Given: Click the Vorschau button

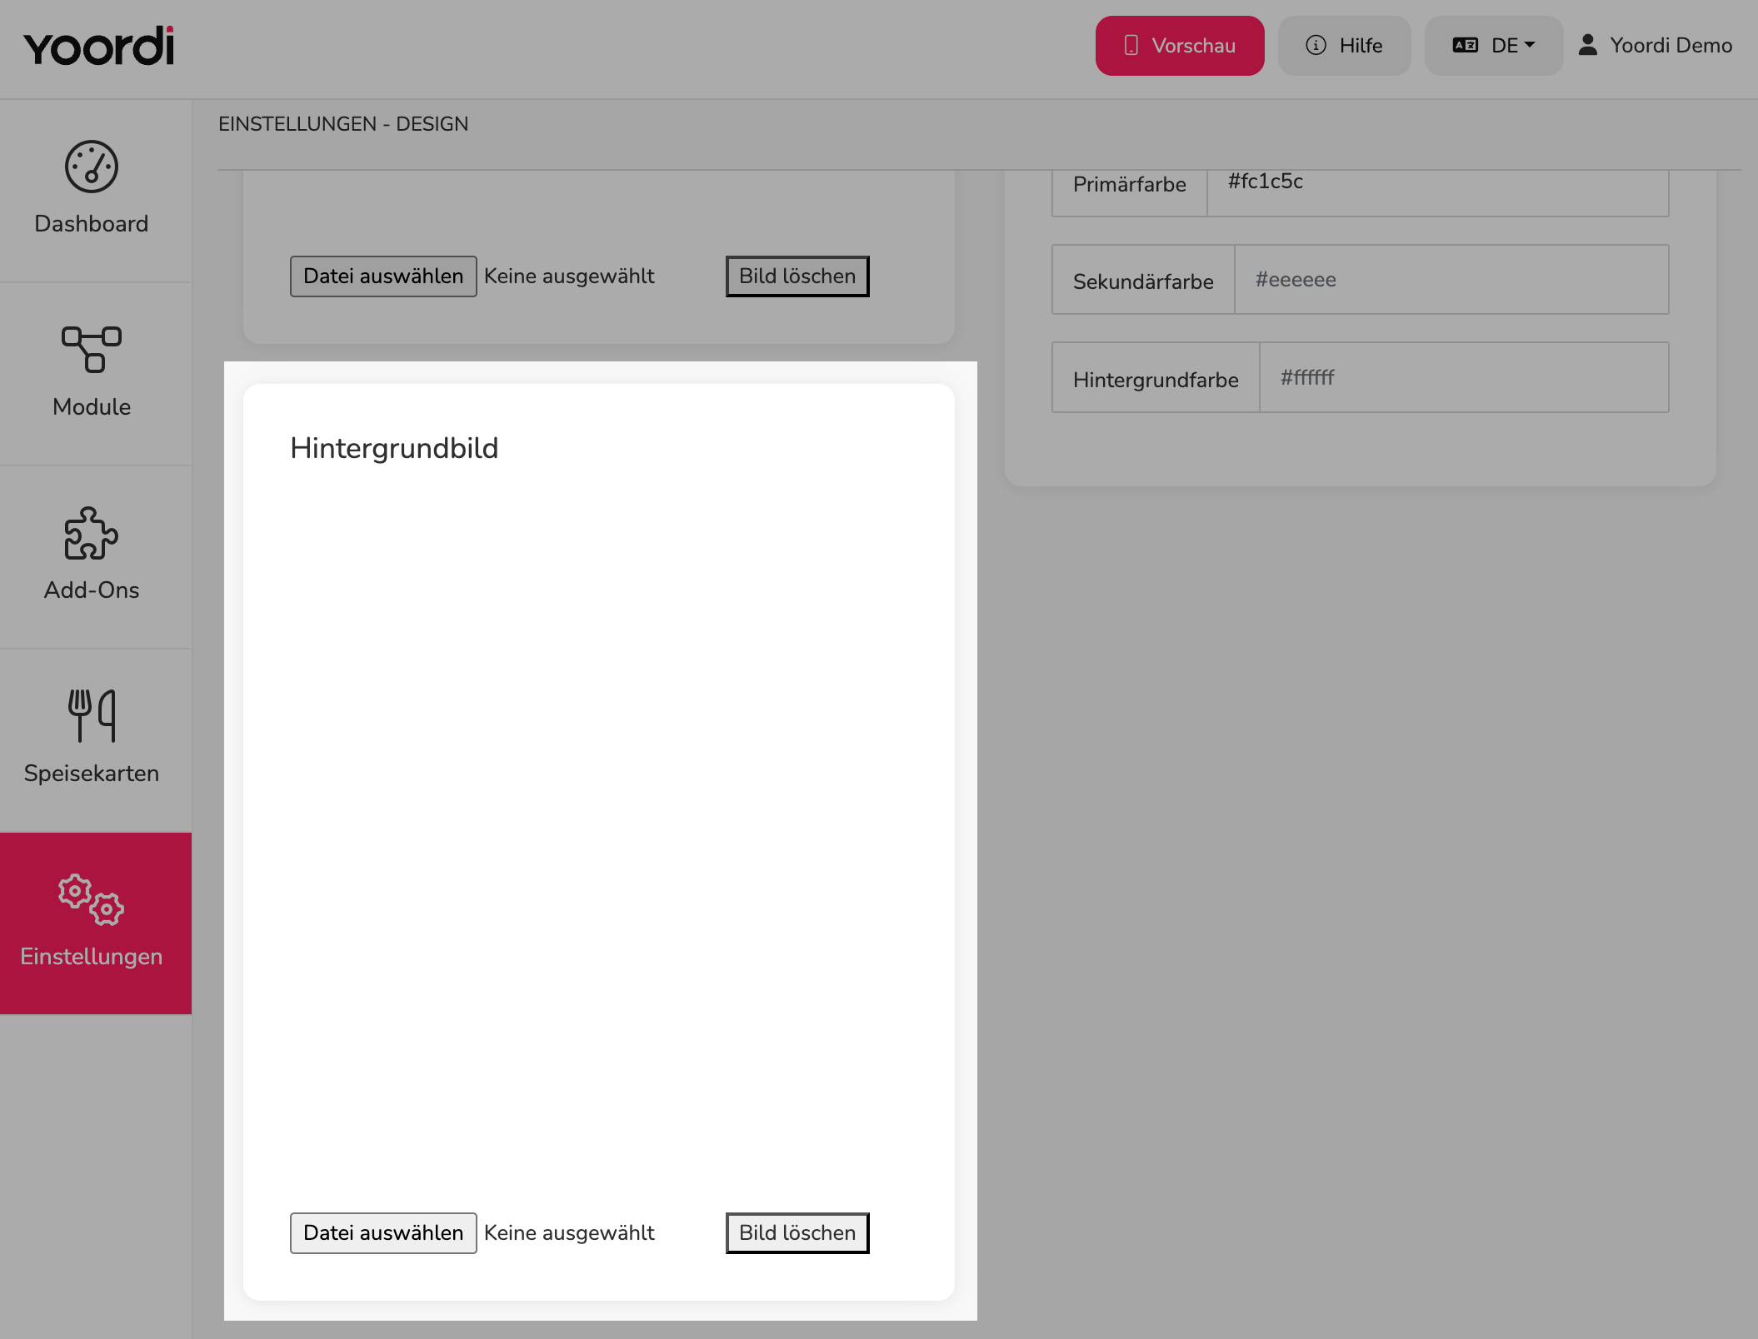Looking at the screenshot, I should (1180, 46).
